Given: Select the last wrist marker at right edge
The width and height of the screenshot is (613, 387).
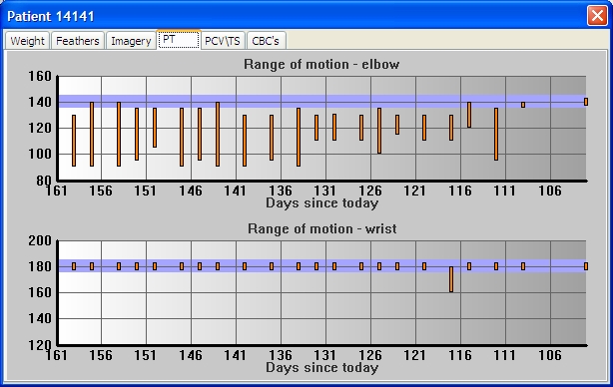Looking at the screenshot, I should click(x=586, y=266).
